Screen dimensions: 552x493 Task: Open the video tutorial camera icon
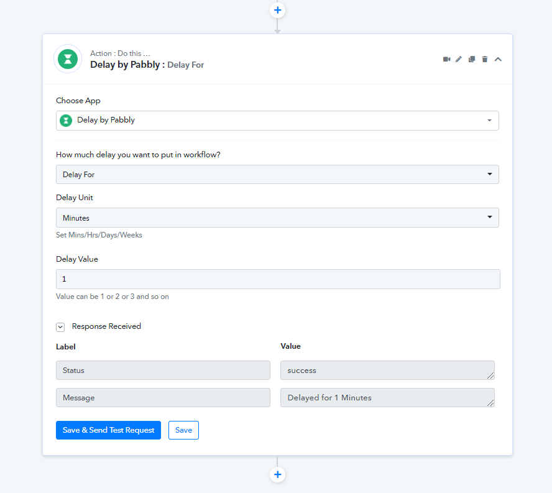click(447, 59)
